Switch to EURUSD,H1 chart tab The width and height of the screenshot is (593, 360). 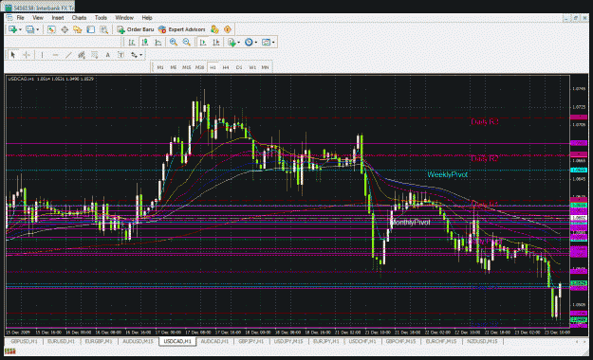pyautogui.click(x=61, y=341)
